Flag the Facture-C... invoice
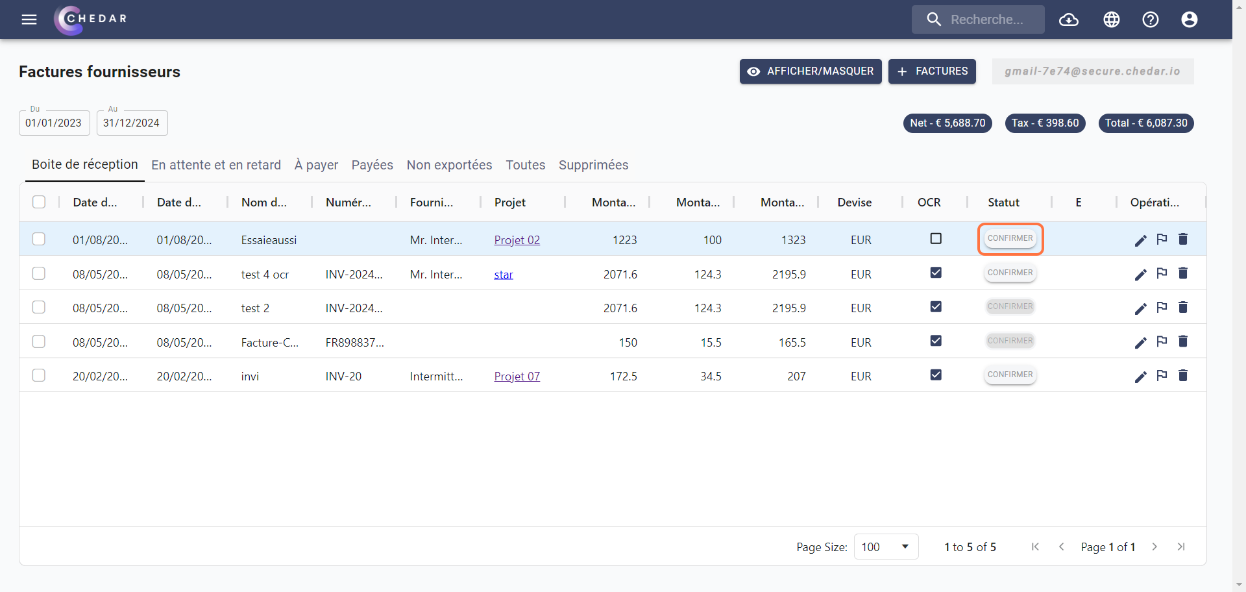The image size is (1246, 592). tap(1162, 342)
